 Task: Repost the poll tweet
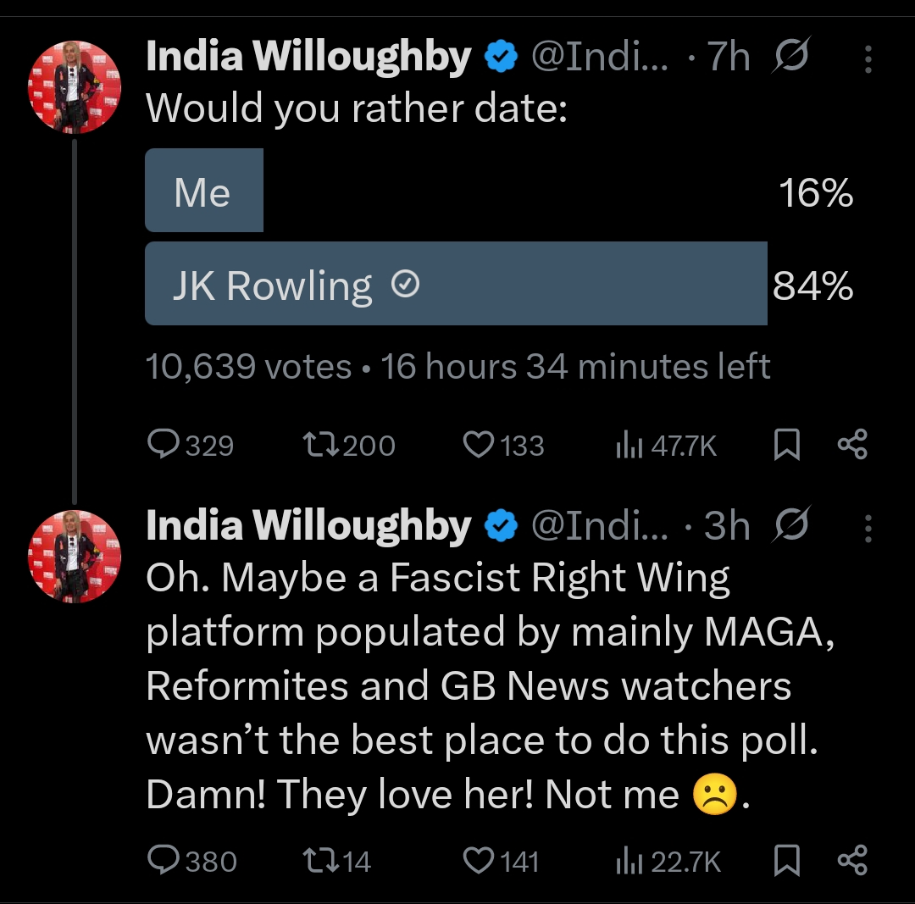(320, 445)
